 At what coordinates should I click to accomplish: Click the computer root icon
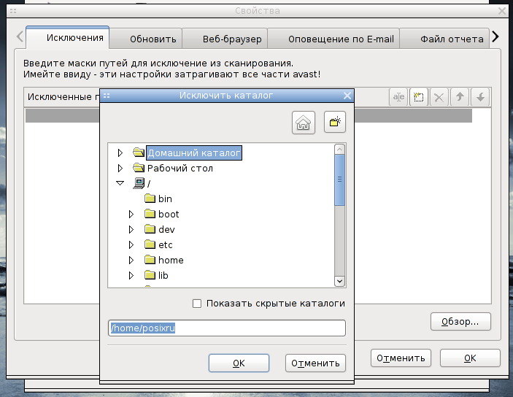[139, 183]
